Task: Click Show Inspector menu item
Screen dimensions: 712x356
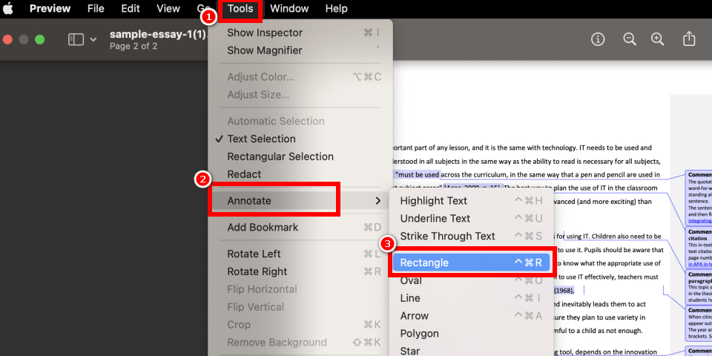Action: (x=265, y=33)
